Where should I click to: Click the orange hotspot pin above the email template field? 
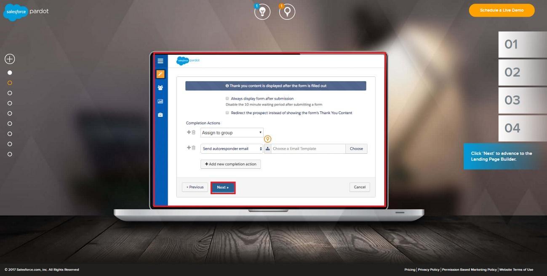[267, 139]
